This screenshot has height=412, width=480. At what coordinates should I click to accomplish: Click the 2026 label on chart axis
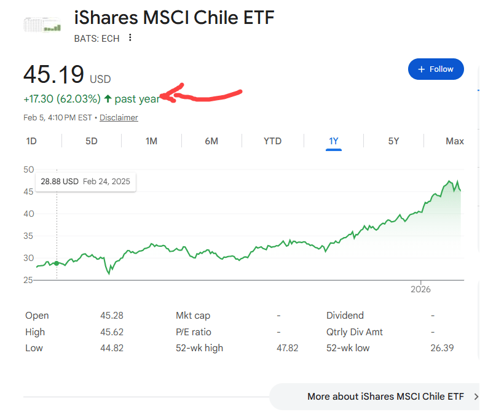[x=421, y=289]
